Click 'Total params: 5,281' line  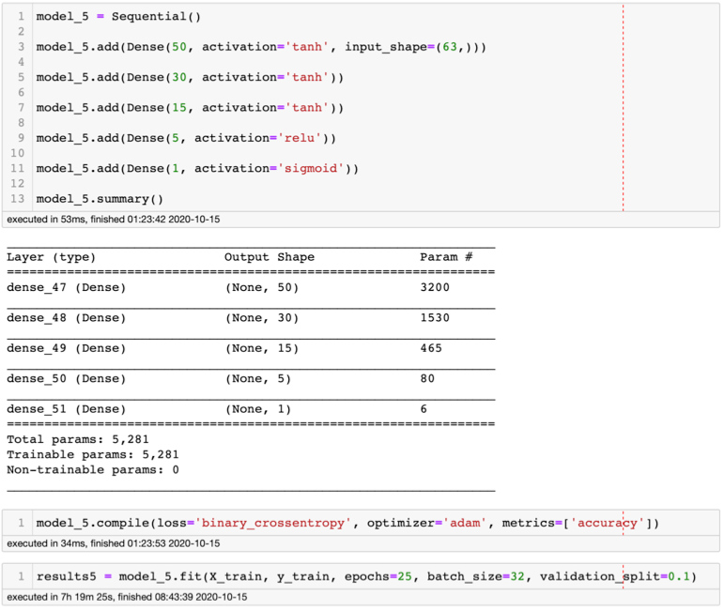(78, 439)
